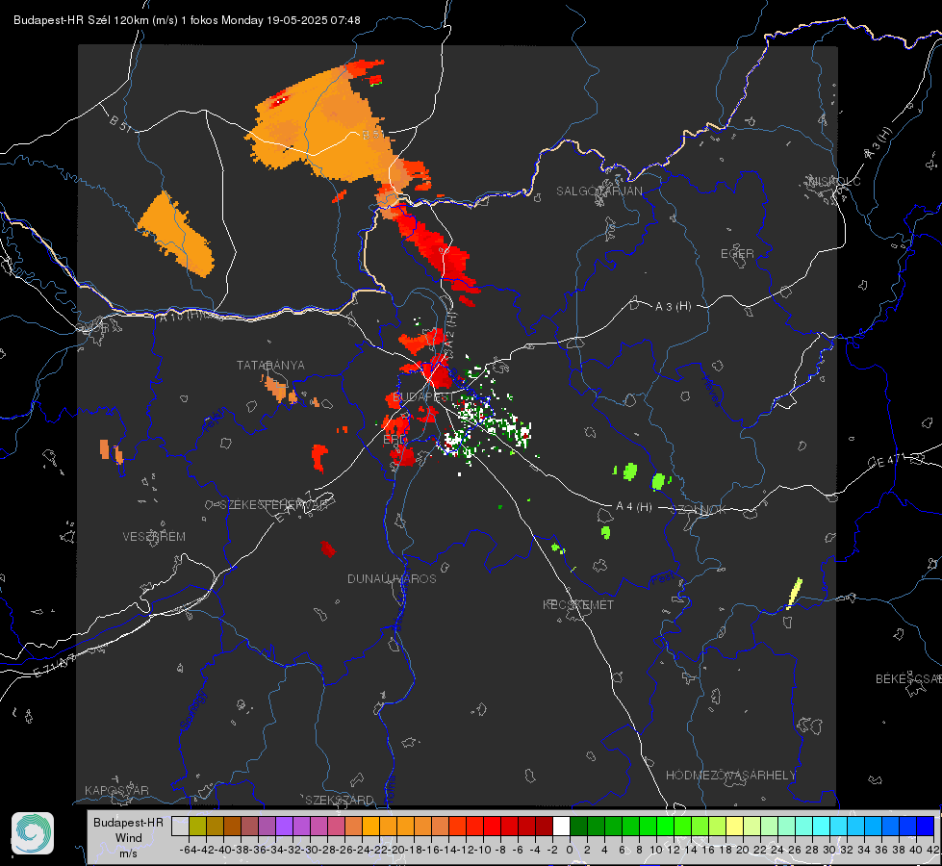Click the KAPOSVÁR city label
The width and height of the screenshot is (942, 866).
[x=116, y=790]
